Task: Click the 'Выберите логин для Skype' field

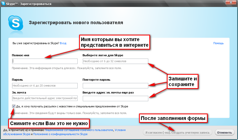Action: 115,61
